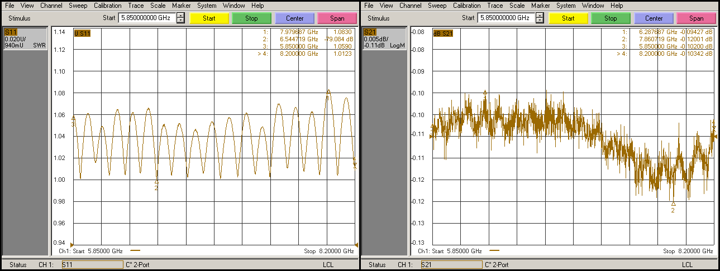The image size is (720, 271).
Task: Click yellow Start button in right window
Action: click(568, 18)
